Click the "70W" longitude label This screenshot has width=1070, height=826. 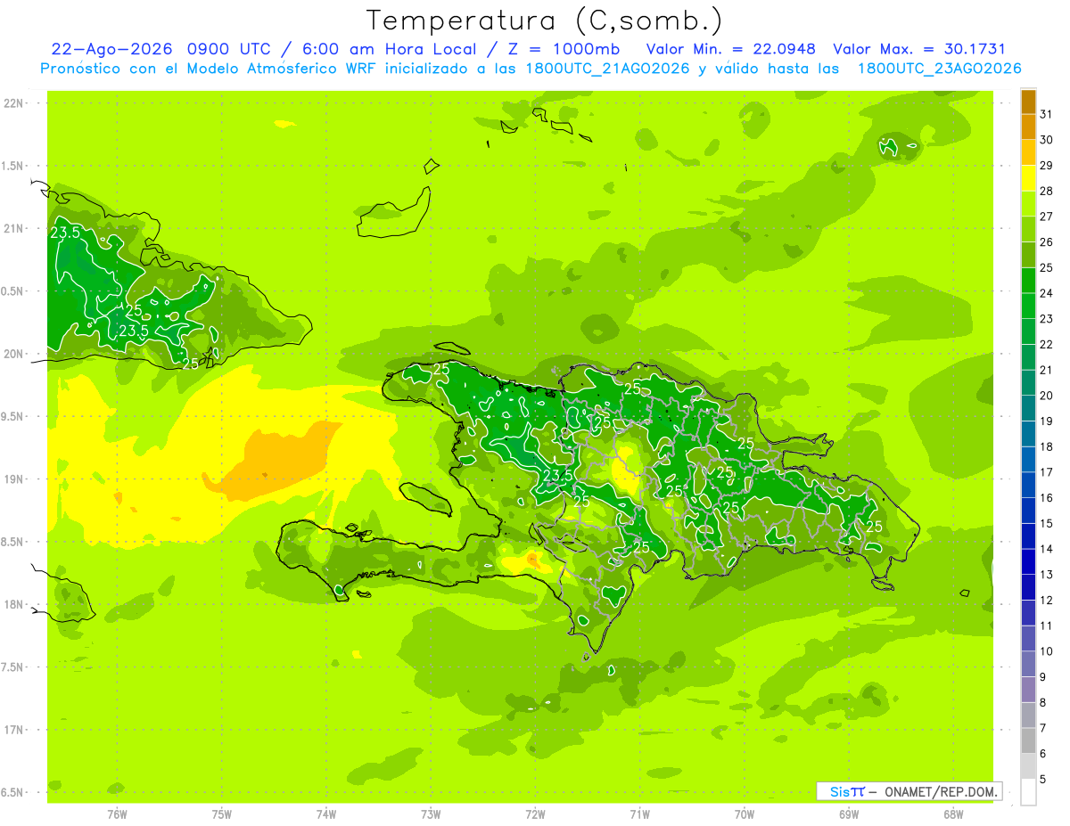[x=744, y=814]
